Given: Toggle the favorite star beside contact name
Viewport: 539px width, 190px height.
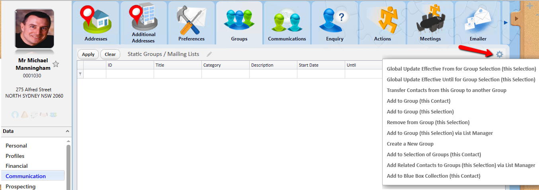Looking at the screenshot, I should [x=56, y=64].
